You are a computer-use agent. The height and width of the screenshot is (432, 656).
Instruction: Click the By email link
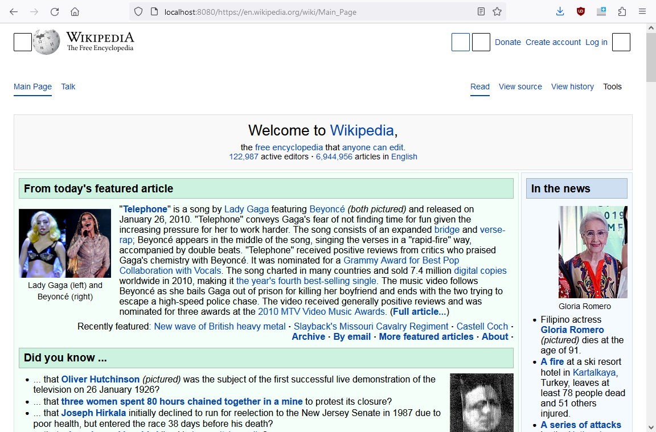click(x=352, y=336)
